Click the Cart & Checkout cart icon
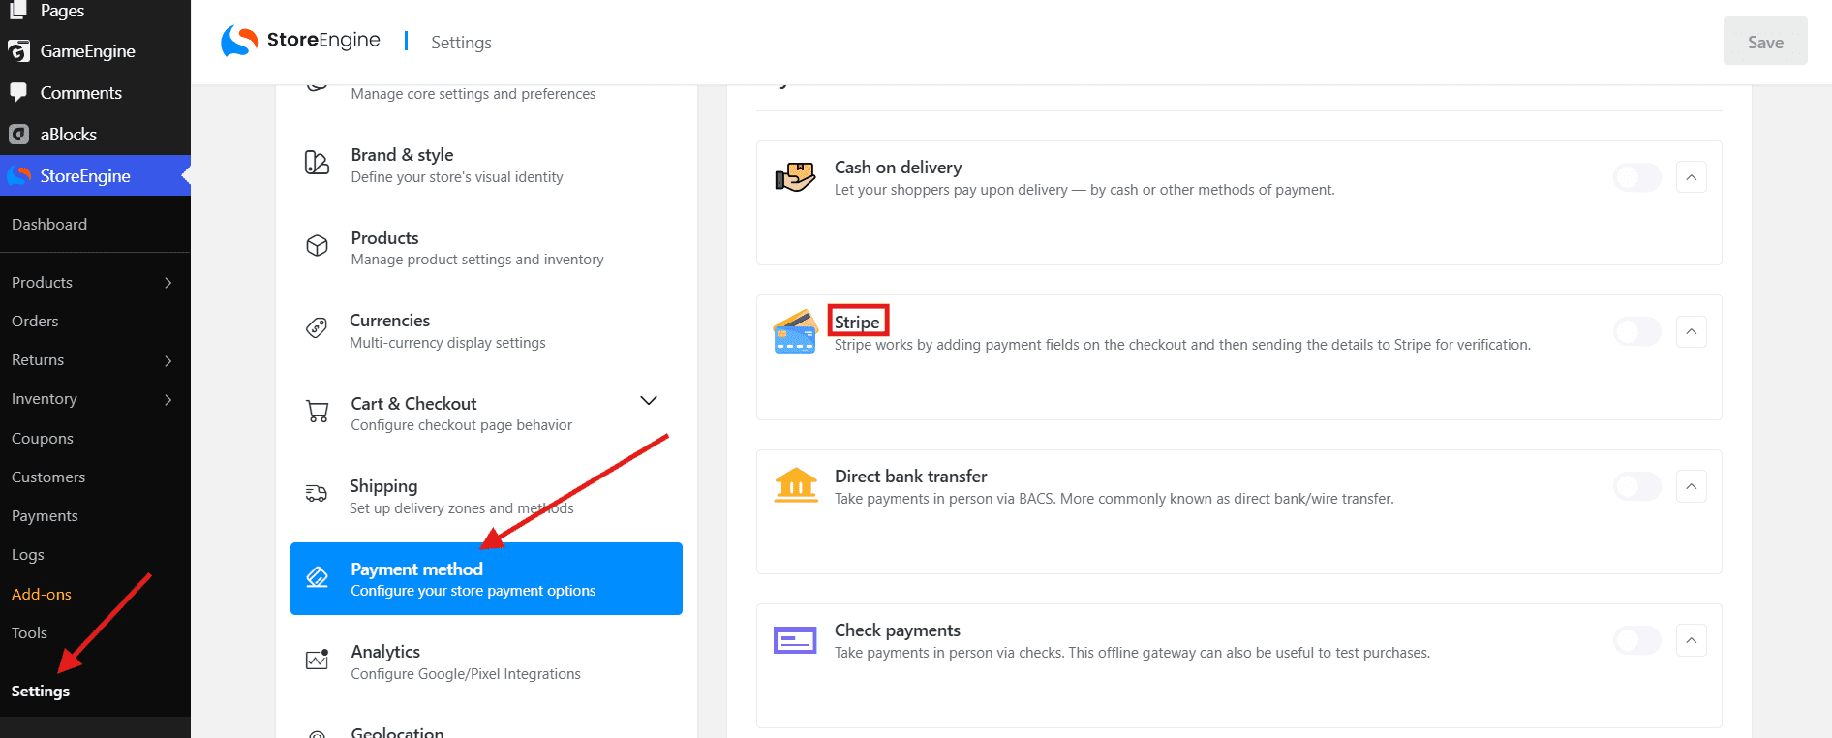The height and width of the screenshot is (738, 1832). [317, 412]
